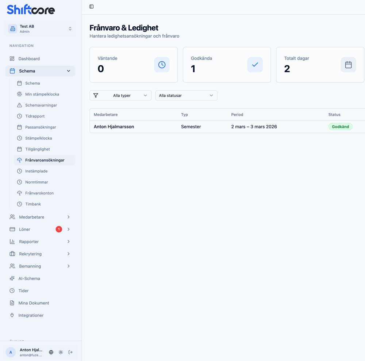Click the logout icon

coord(70,352)
